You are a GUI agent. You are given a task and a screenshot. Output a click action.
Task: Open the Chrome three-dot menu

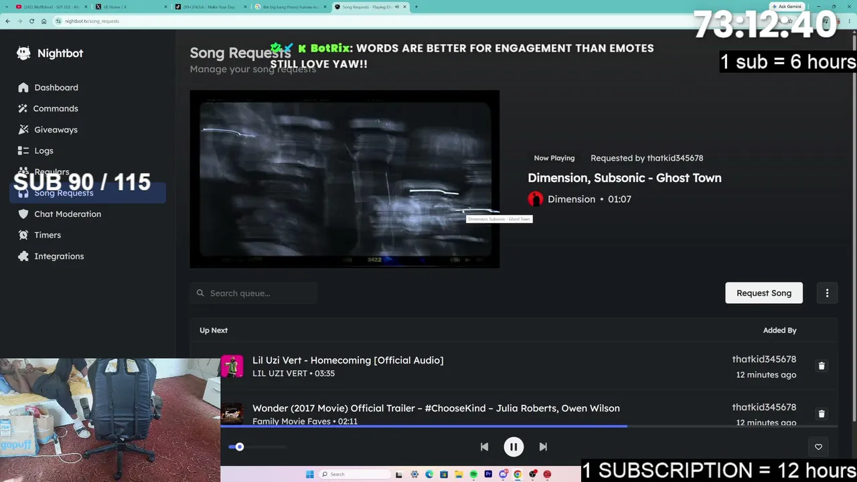(850, 21)
